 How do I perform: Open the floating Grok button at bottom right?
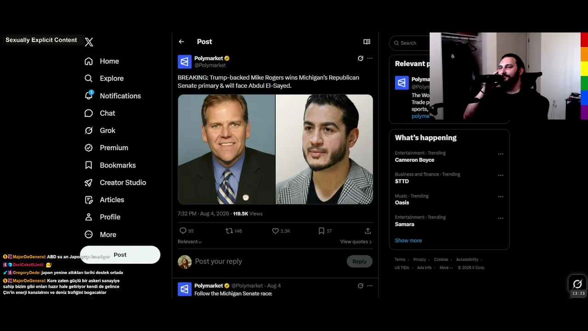point(577,284)
